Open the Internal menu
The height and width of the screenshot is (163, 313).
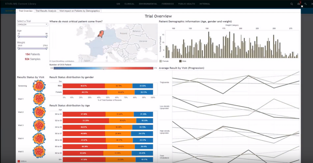coord(204,4)
